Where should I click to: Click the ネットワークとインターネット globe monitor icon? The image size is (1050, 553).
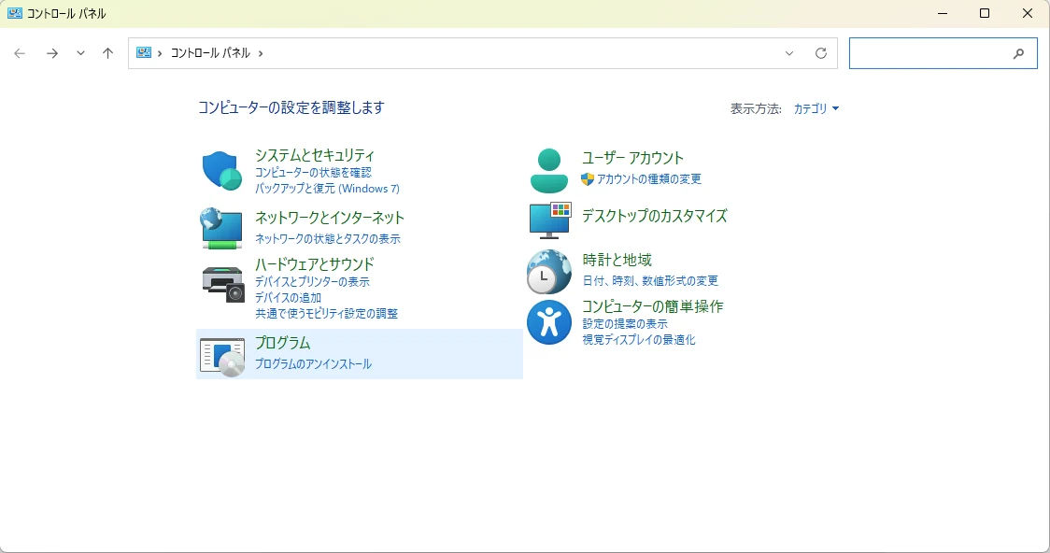pyautogui.click(x=221, y=228)
